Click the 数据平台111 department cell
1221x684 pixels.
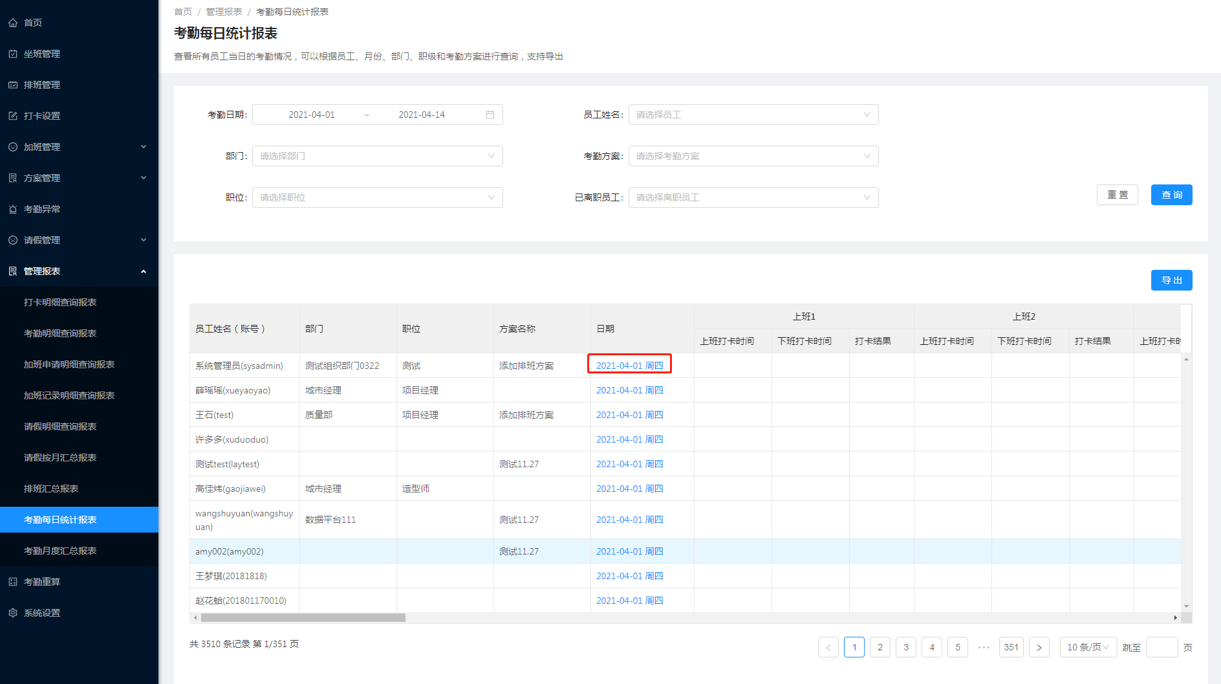pyautogui.click(x=348, y=520)
